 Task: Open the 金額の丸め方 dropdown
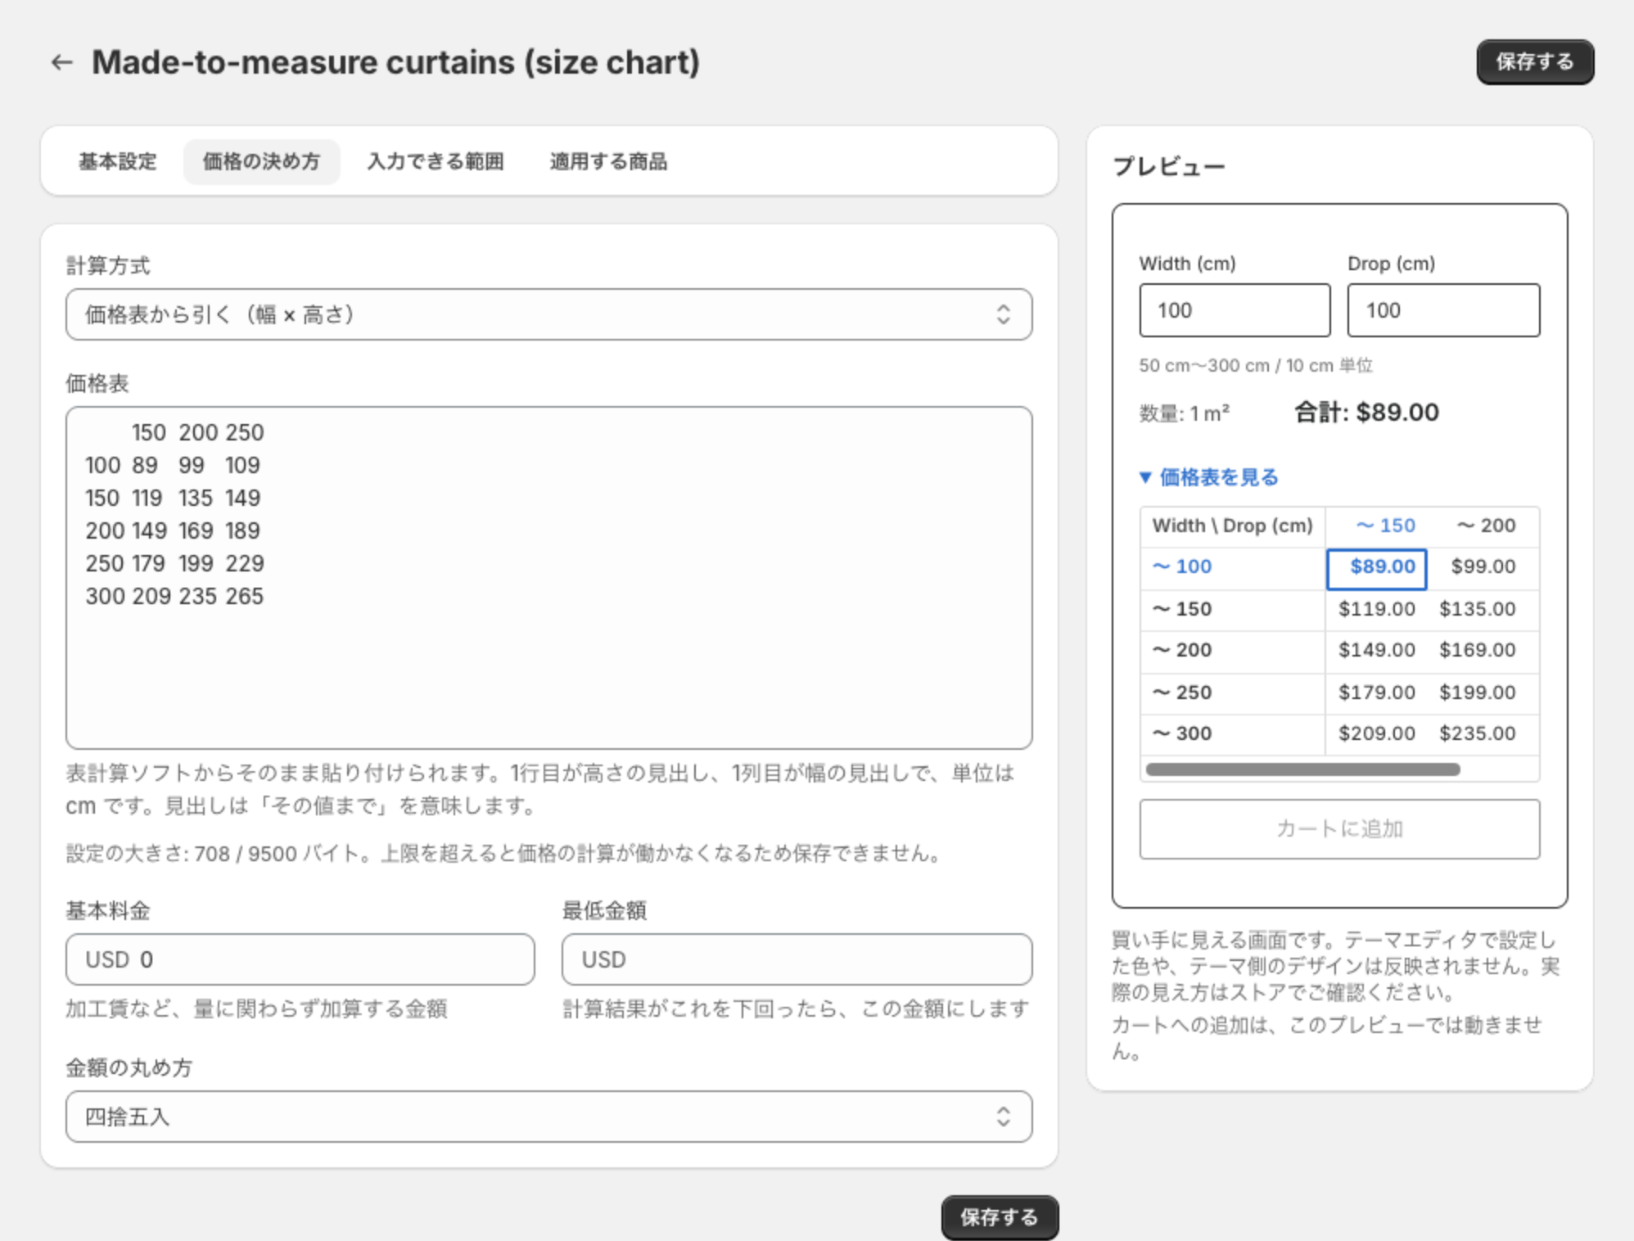pyautogui.click(x=548, y=1117)
